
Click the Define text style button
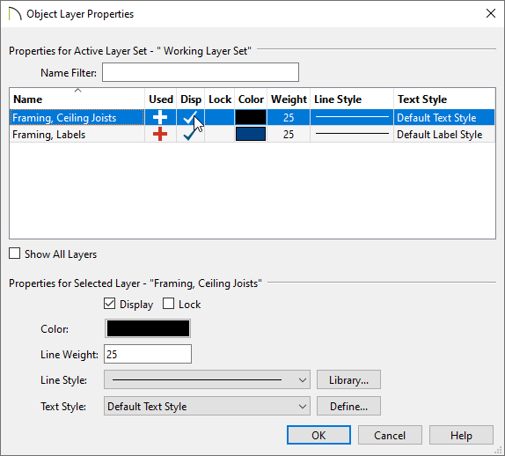348,406
